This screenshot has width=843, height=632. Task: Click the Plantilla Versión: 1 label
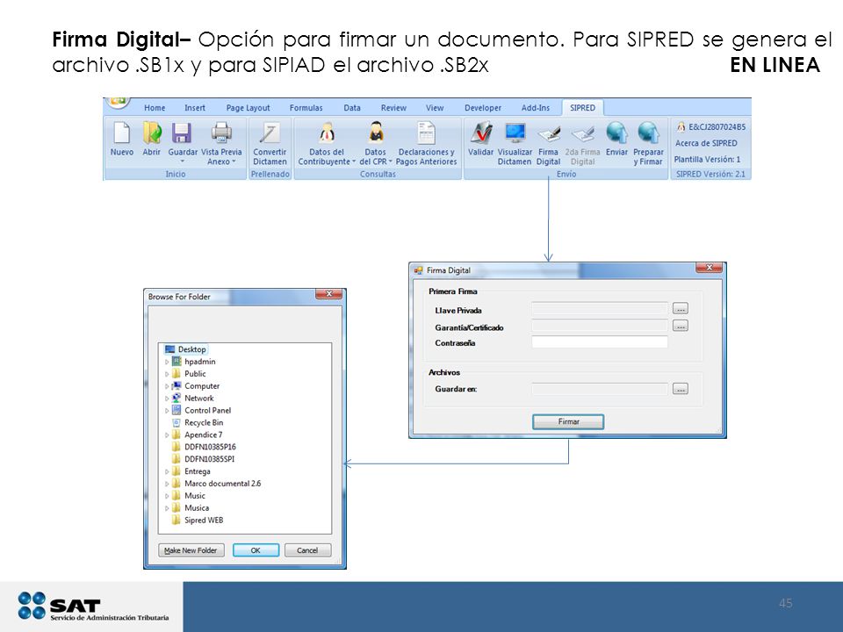pyautogui.click(x=707, y=160)
